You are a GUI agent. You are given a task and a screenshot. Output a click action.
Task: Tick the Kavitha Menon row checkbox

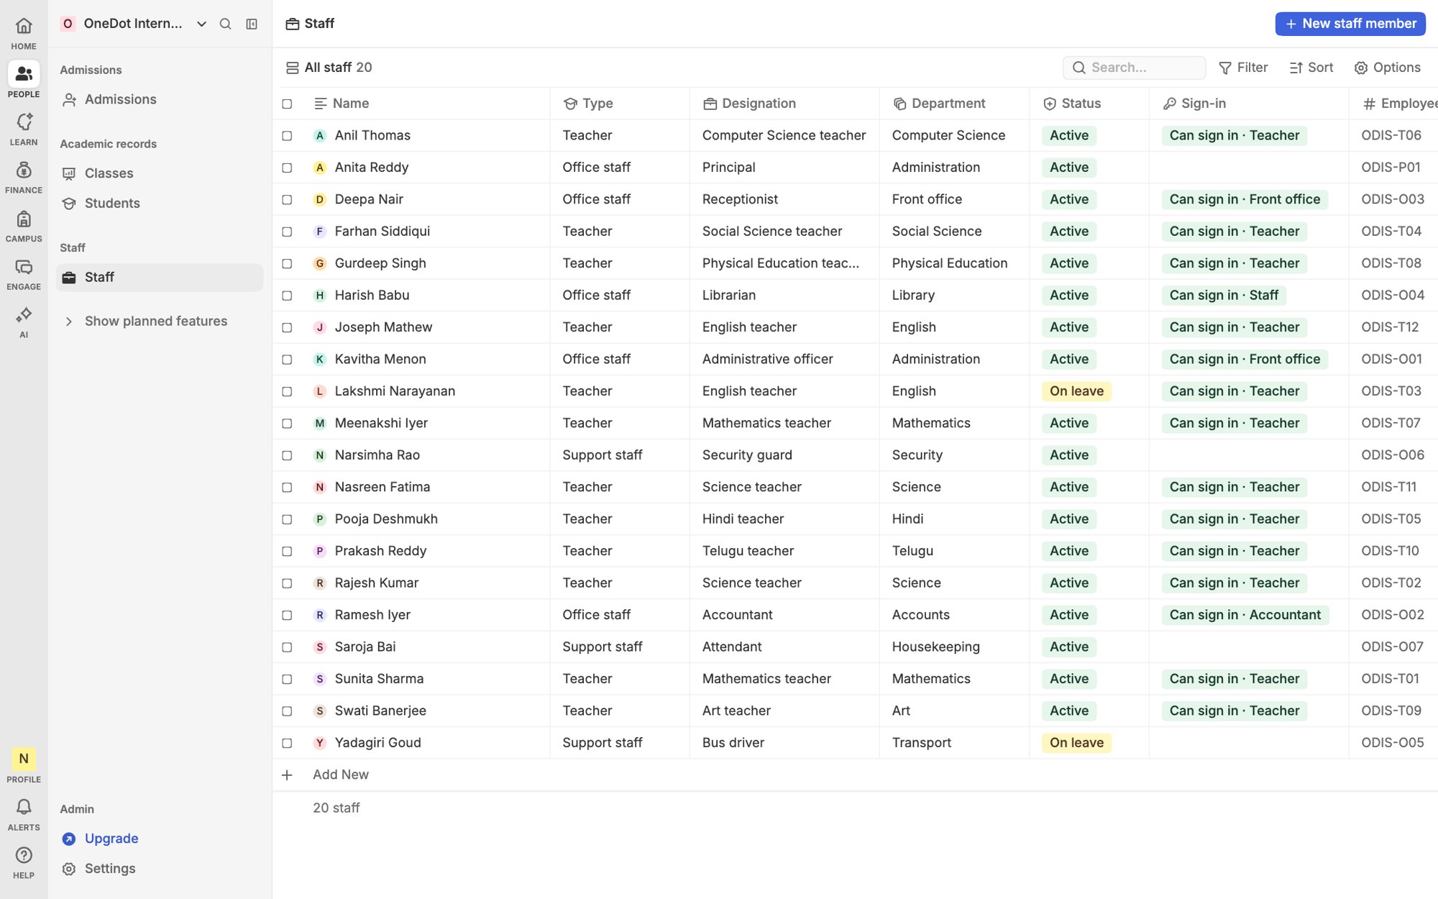tap(287, 359)
